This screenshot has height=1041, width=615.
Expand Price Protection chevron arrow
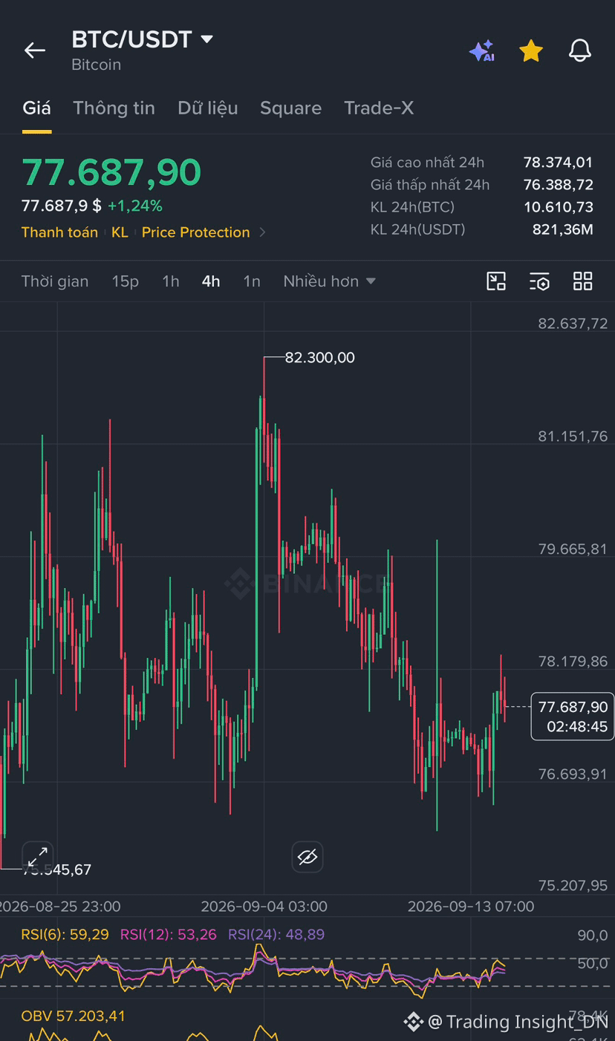tap(262, 232)
